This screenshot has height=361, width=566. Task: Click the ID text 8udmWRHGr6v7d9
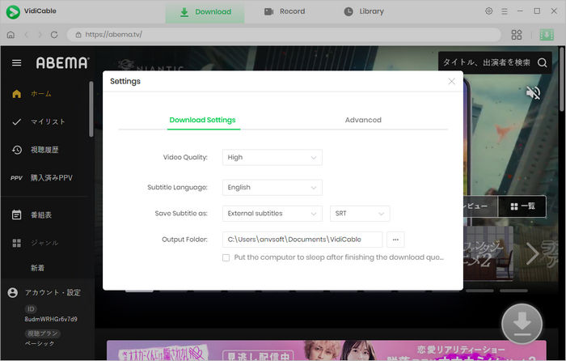[51, 320]
